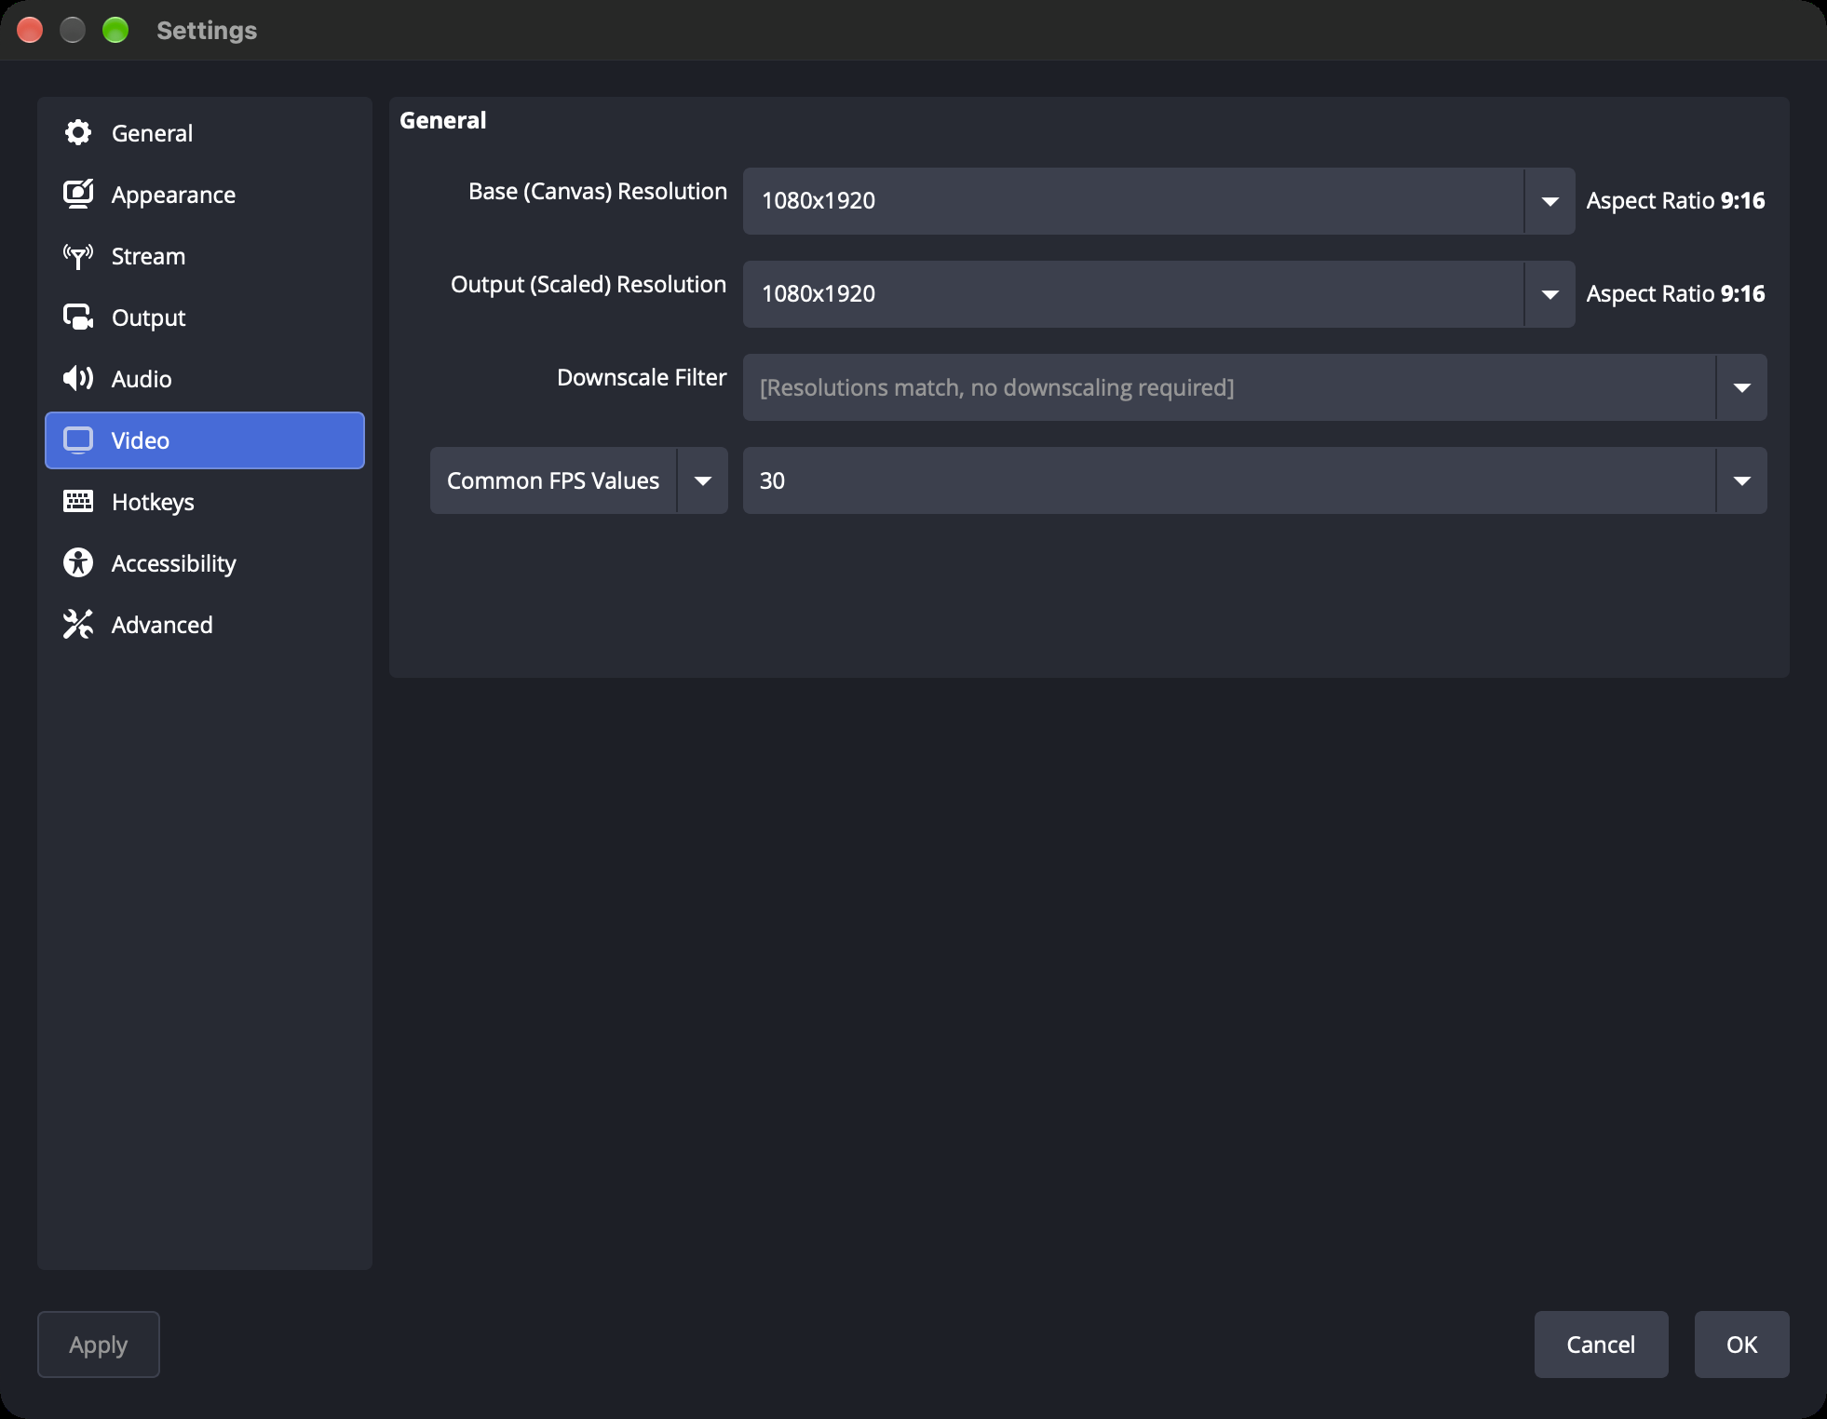Expand the FPS value 30 dropdown
The image size is (1827, 1419).
click(1255, 480)
